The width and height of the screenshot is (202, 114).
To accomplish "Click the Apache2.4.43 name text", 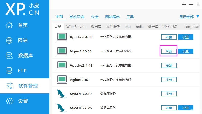I will click(81, 66).
